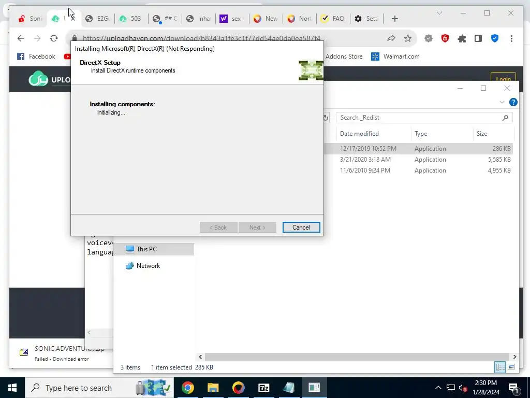Click Cancel in DirectX Setup dialog
The image size is (530, 398).
point(301,228)
